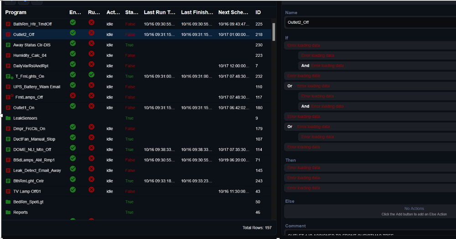Toggle enabled check for Dmpr_FrcCls_On
Image resolution: width=456 pixels, height=239 pixels.
73,127
